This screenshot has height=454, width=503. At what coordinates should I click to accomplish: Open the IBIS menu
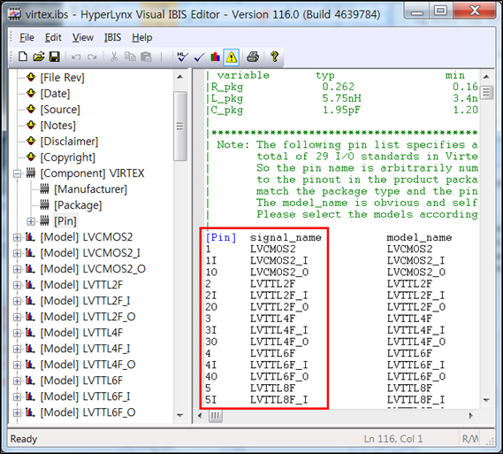tap(112, 37)
